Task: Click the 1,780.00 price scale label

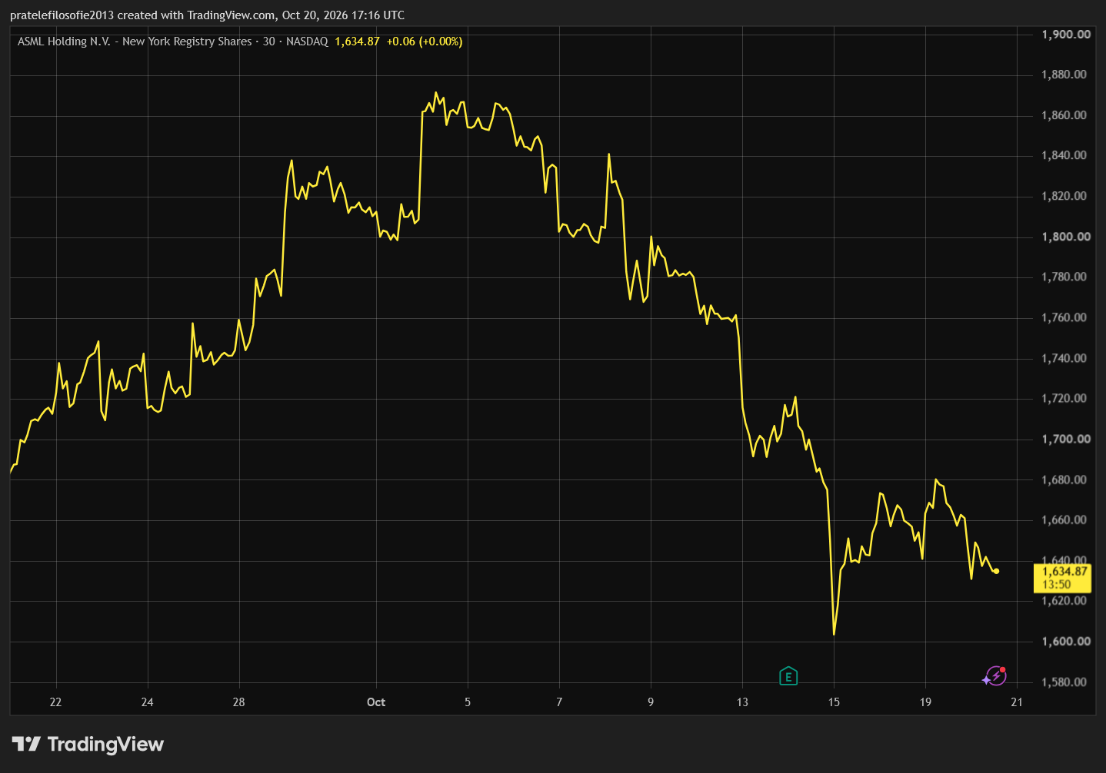Action: (1064, 277)
